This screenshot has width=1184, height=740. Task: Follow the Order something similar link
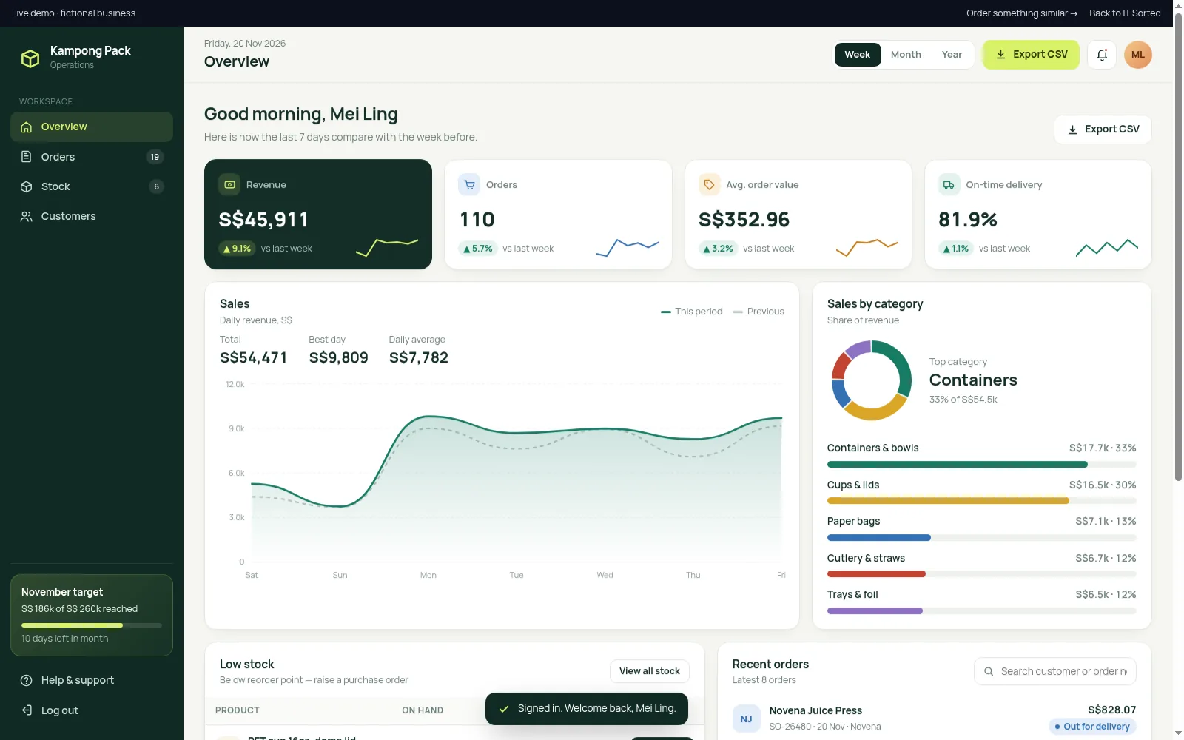(x=1021, y=13)
